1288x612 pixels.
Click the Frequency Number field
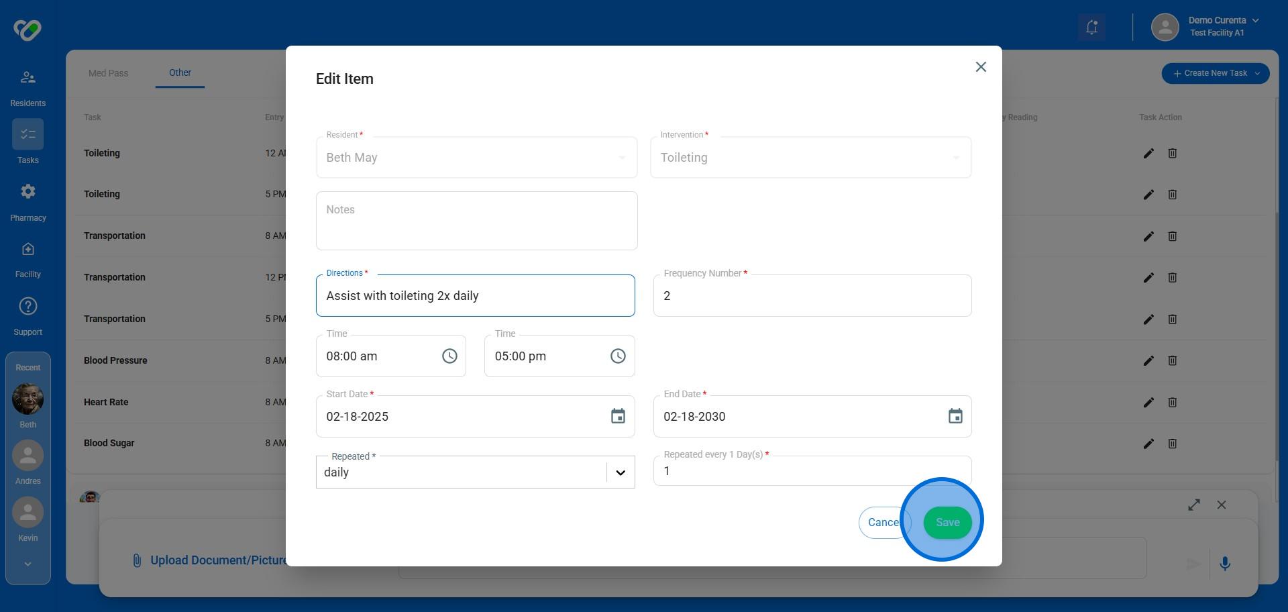812,296
